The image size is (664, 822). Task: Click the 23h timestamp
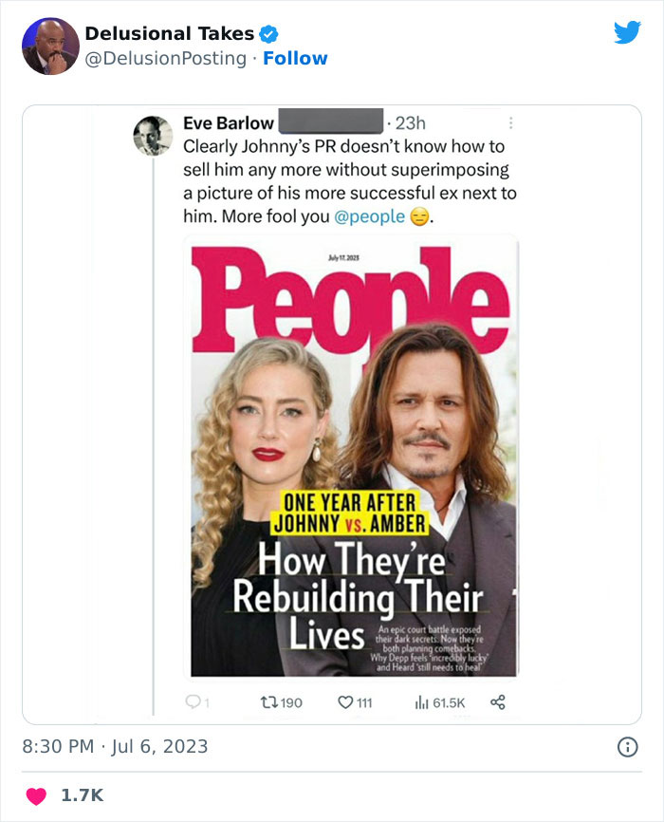point(410,123)
